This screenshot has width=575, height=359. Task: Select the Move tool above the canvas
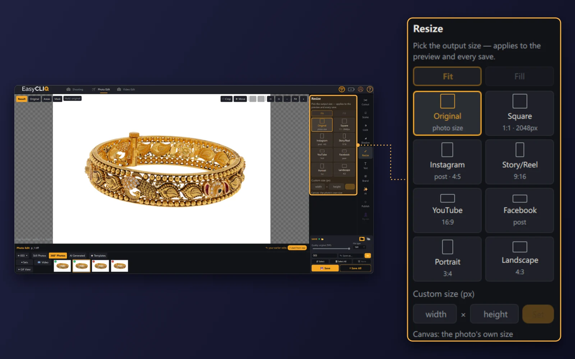pyautogui.click(x=240, y=99)
